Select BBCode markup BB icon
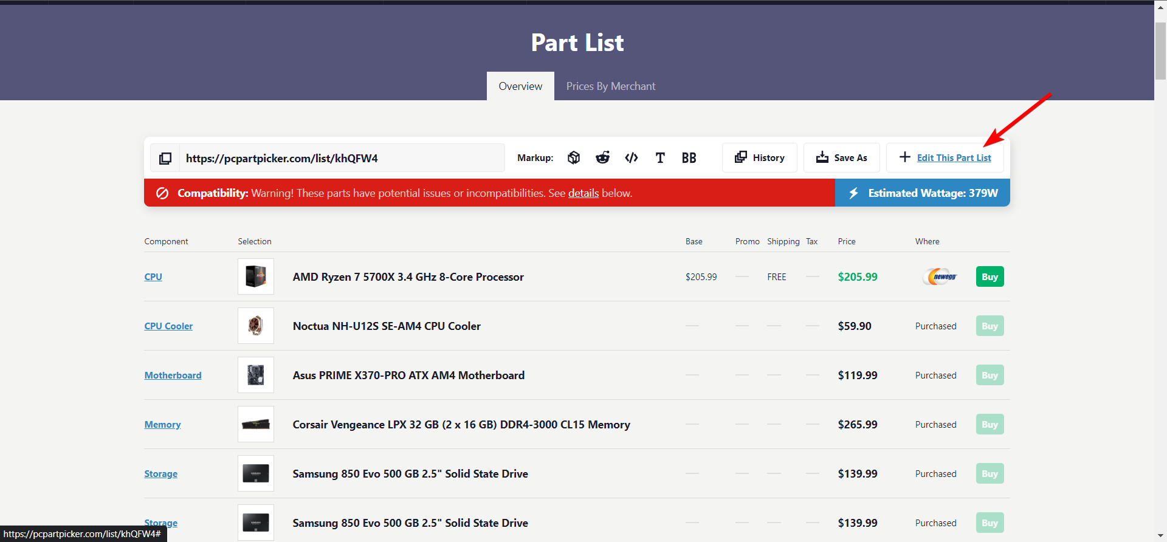 689,158
